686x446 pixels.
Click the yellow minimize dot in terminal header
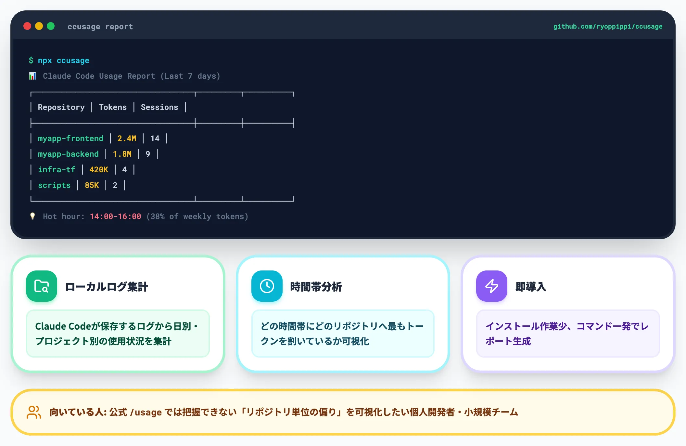click(39, 26)
